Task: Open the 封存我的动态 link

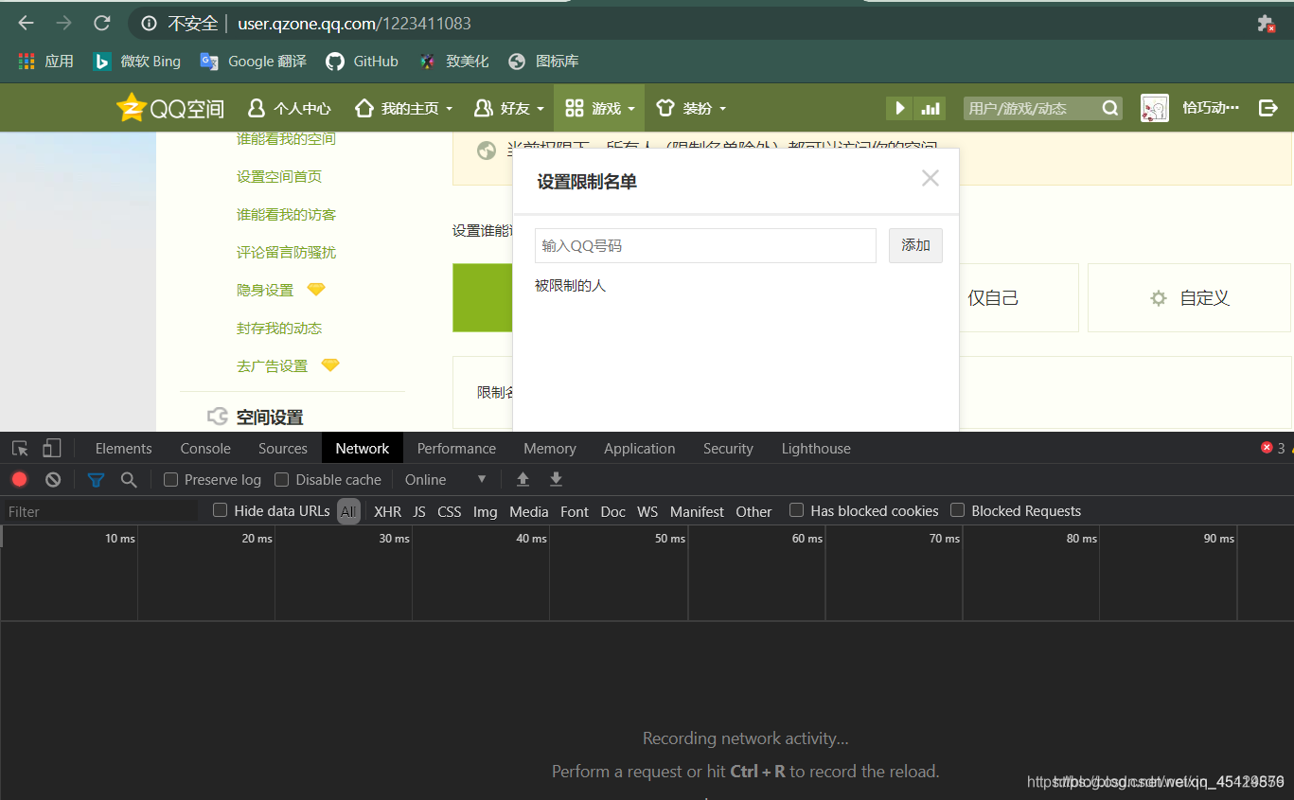Action: 279,329
